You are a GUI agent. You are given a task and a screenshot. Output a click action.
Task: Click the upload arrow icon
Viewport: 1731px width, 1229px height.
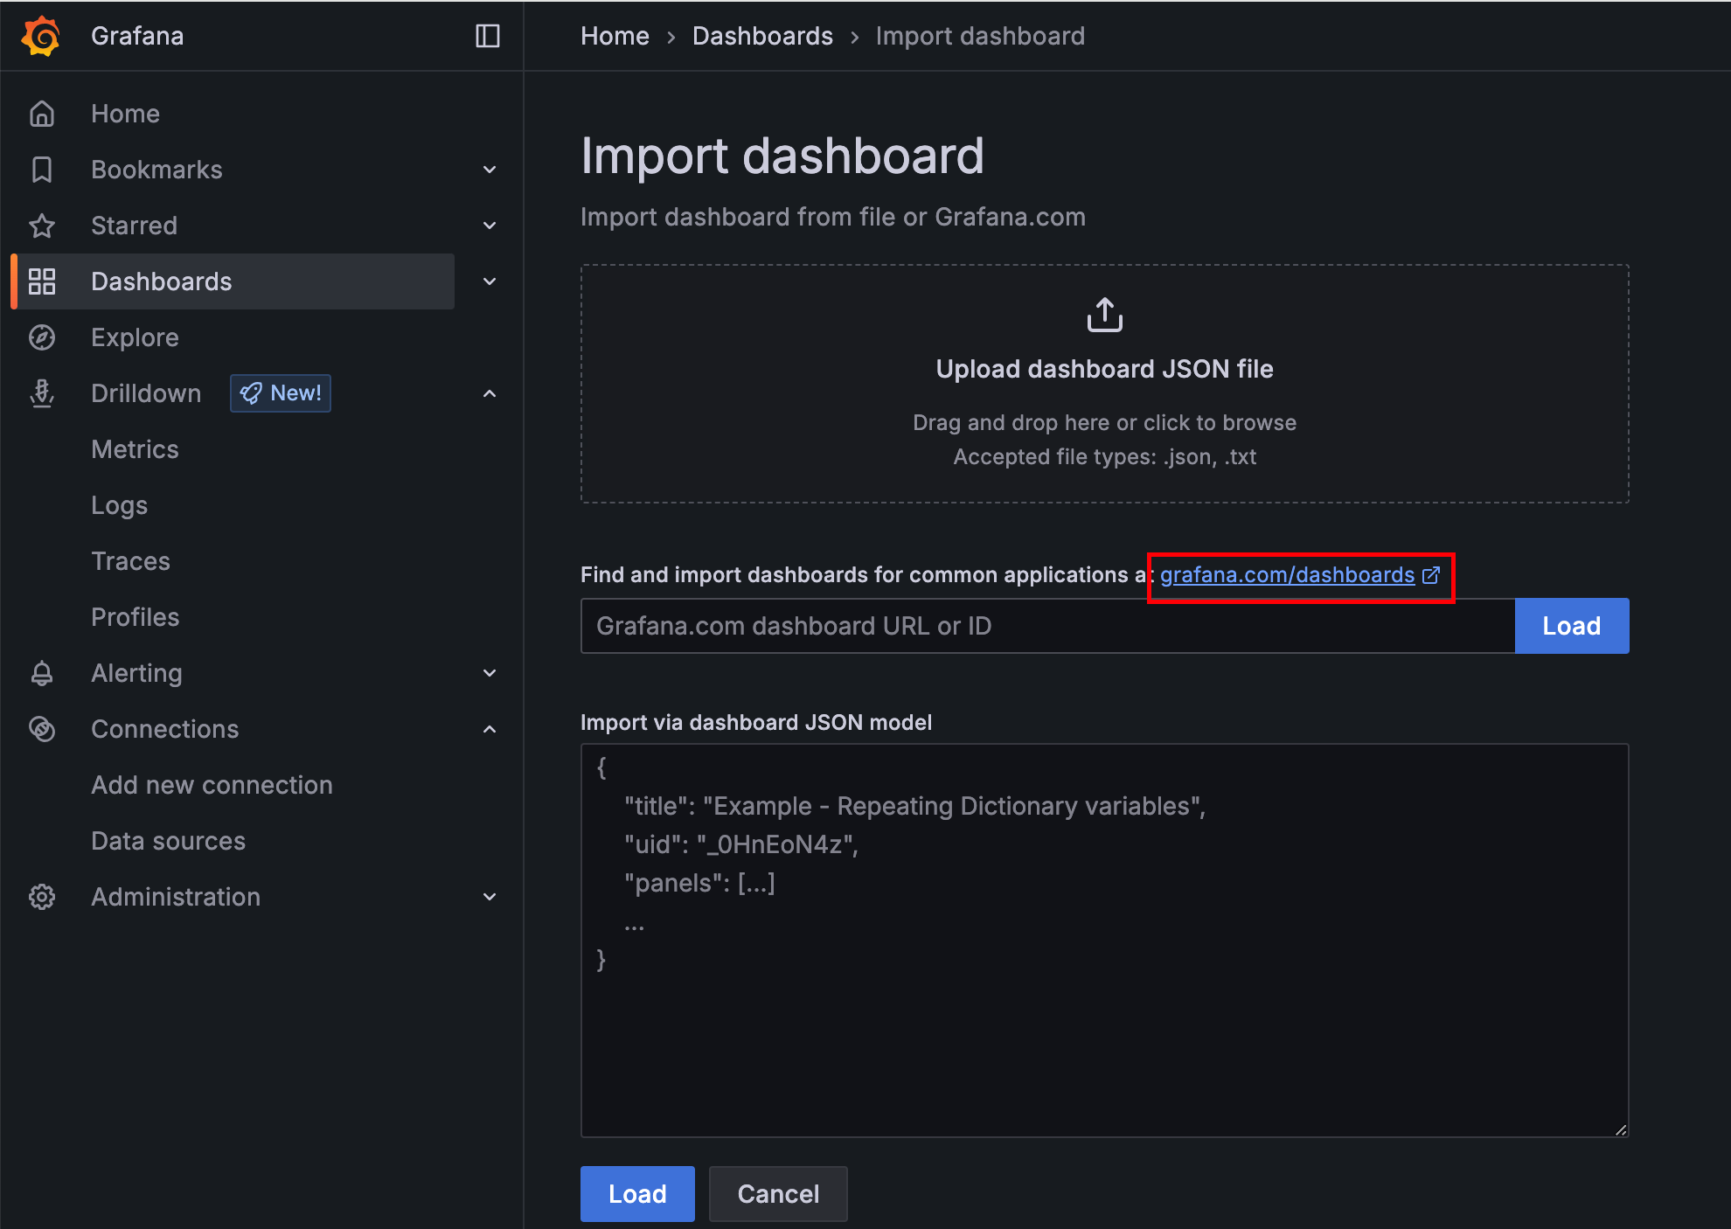pyautogui.click(x=1104, y=315)
